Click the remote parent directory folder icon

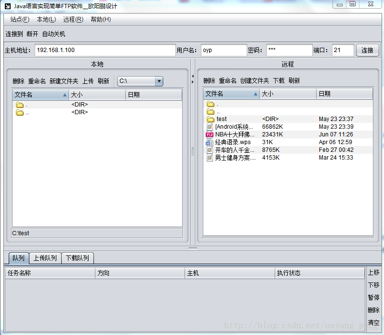point(211,112)
